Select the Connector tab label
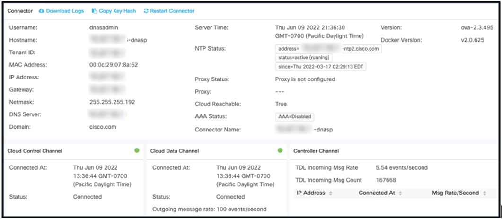 point(20,11)
